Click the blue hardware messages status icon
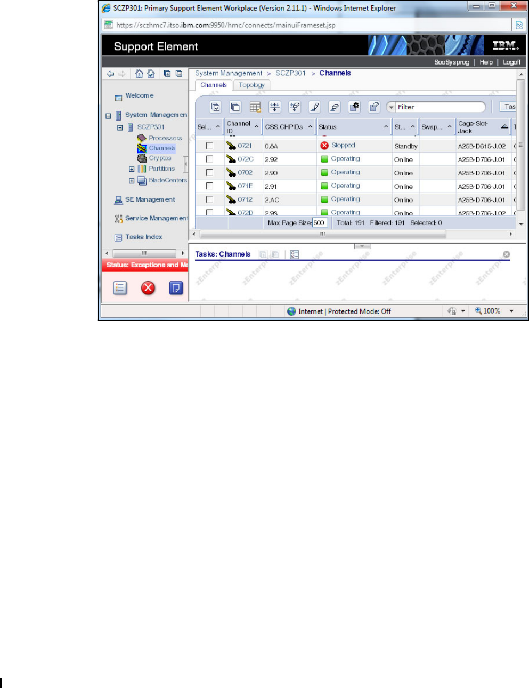The image size is (529, 688). (x=176, y=288)
